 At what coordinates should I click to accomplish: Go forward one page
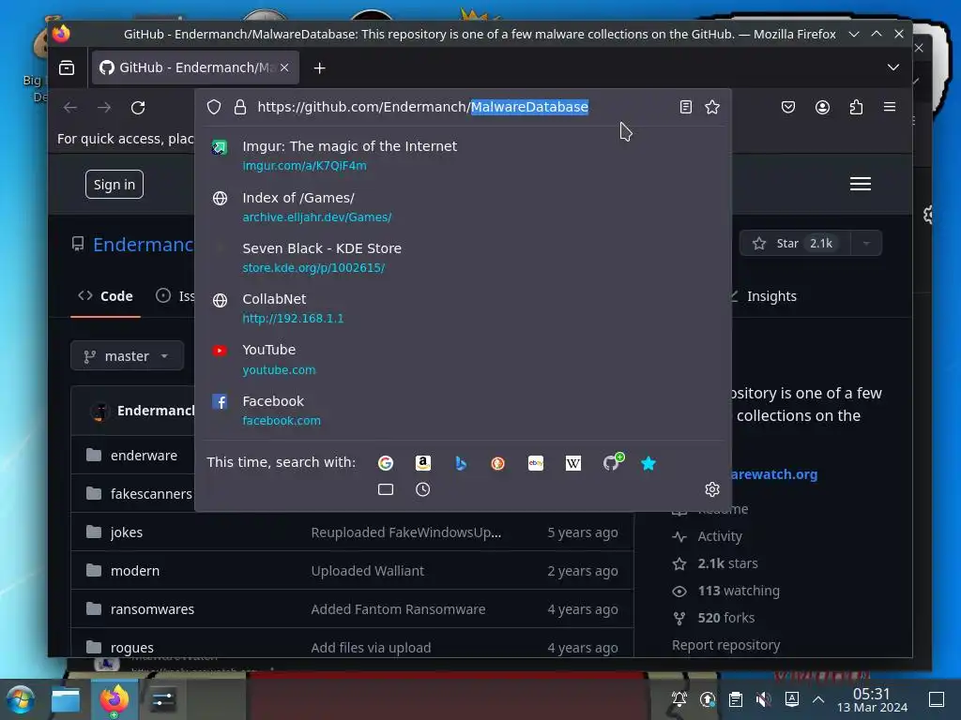pos(104,108)
